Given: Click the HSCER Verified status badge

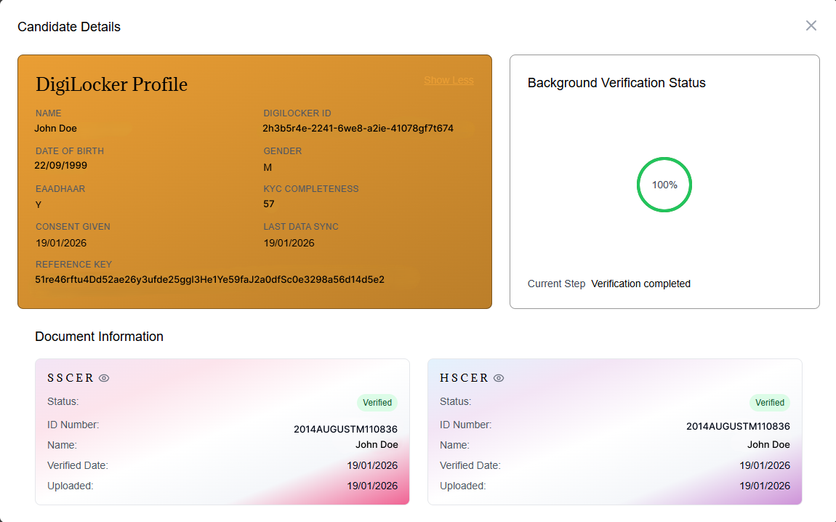Looking at the screenshot, I should [x=769, y=402].
